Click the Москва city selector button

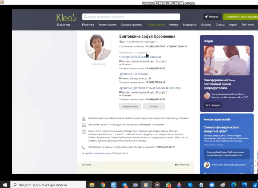(212, 17)
